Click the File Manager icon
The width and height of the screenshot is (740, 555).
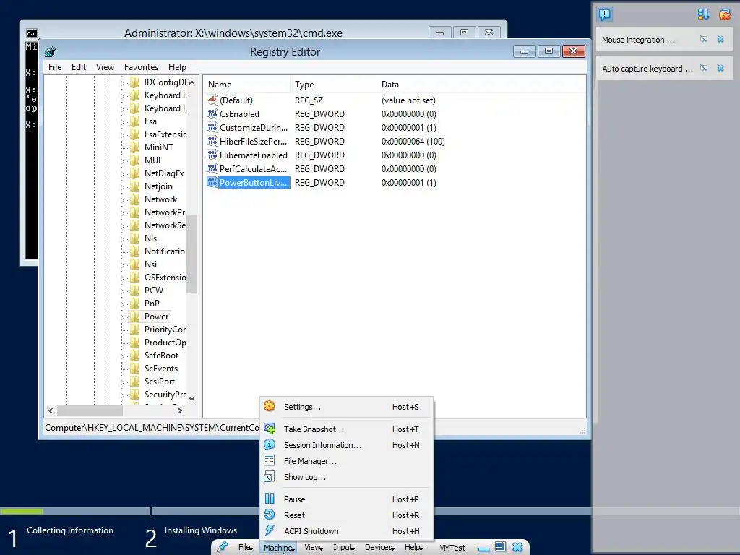point(270,460)
